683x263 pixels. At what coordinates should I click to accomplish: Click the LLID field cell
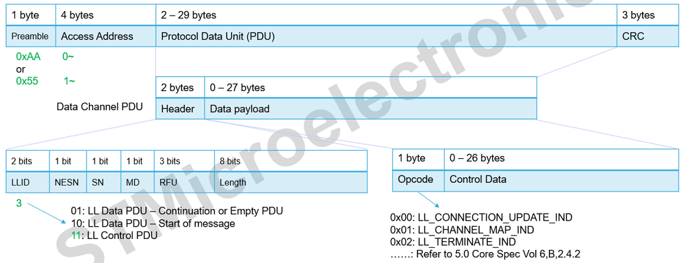tap(28, 182)
